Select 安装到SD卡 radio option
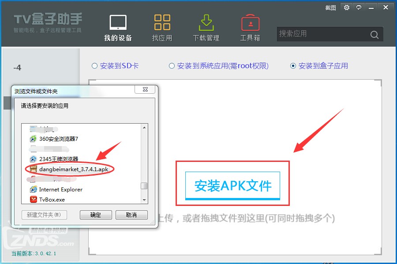Viewport: 397px width, 264px height. (x=94, y=65)
